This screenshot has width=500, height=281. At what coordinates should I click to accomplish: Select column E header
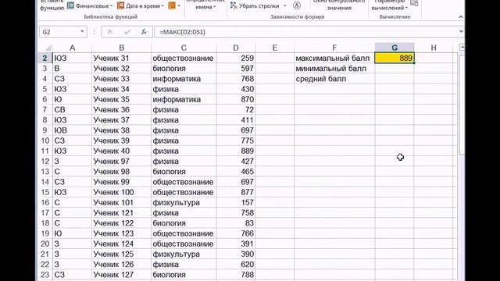pyautogui.click(x=274, y=48)
